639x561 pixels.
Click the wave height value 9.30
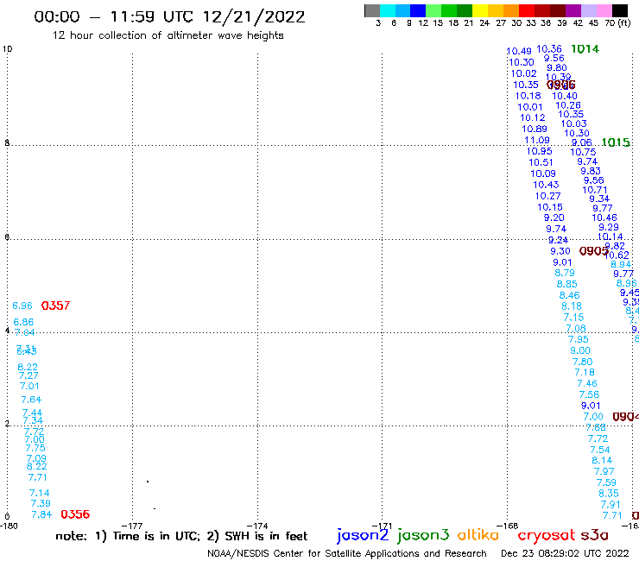coord(560,252)
